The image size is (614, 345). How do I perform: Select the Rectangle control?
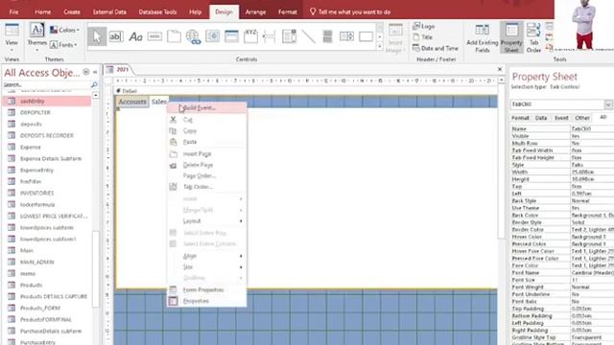366,36
